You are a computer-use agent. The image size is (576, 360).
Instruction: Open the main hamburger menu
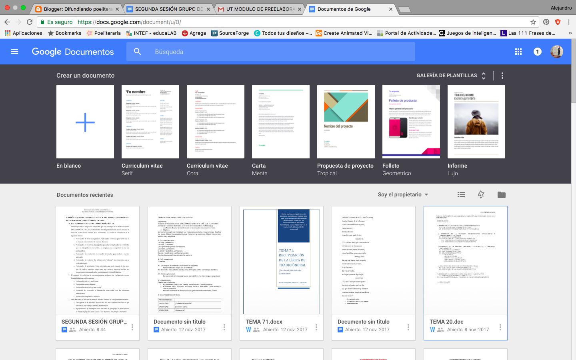coord(14,52)
